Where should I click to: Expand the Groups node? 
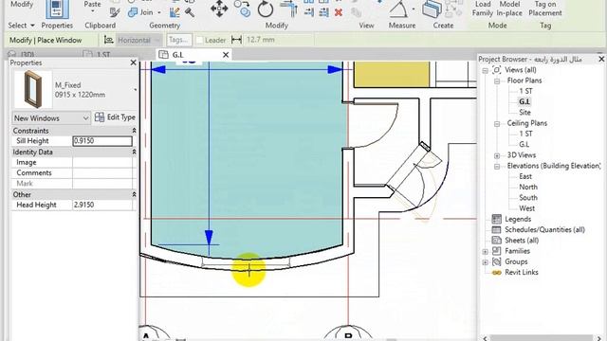click(x=485, y=262)
